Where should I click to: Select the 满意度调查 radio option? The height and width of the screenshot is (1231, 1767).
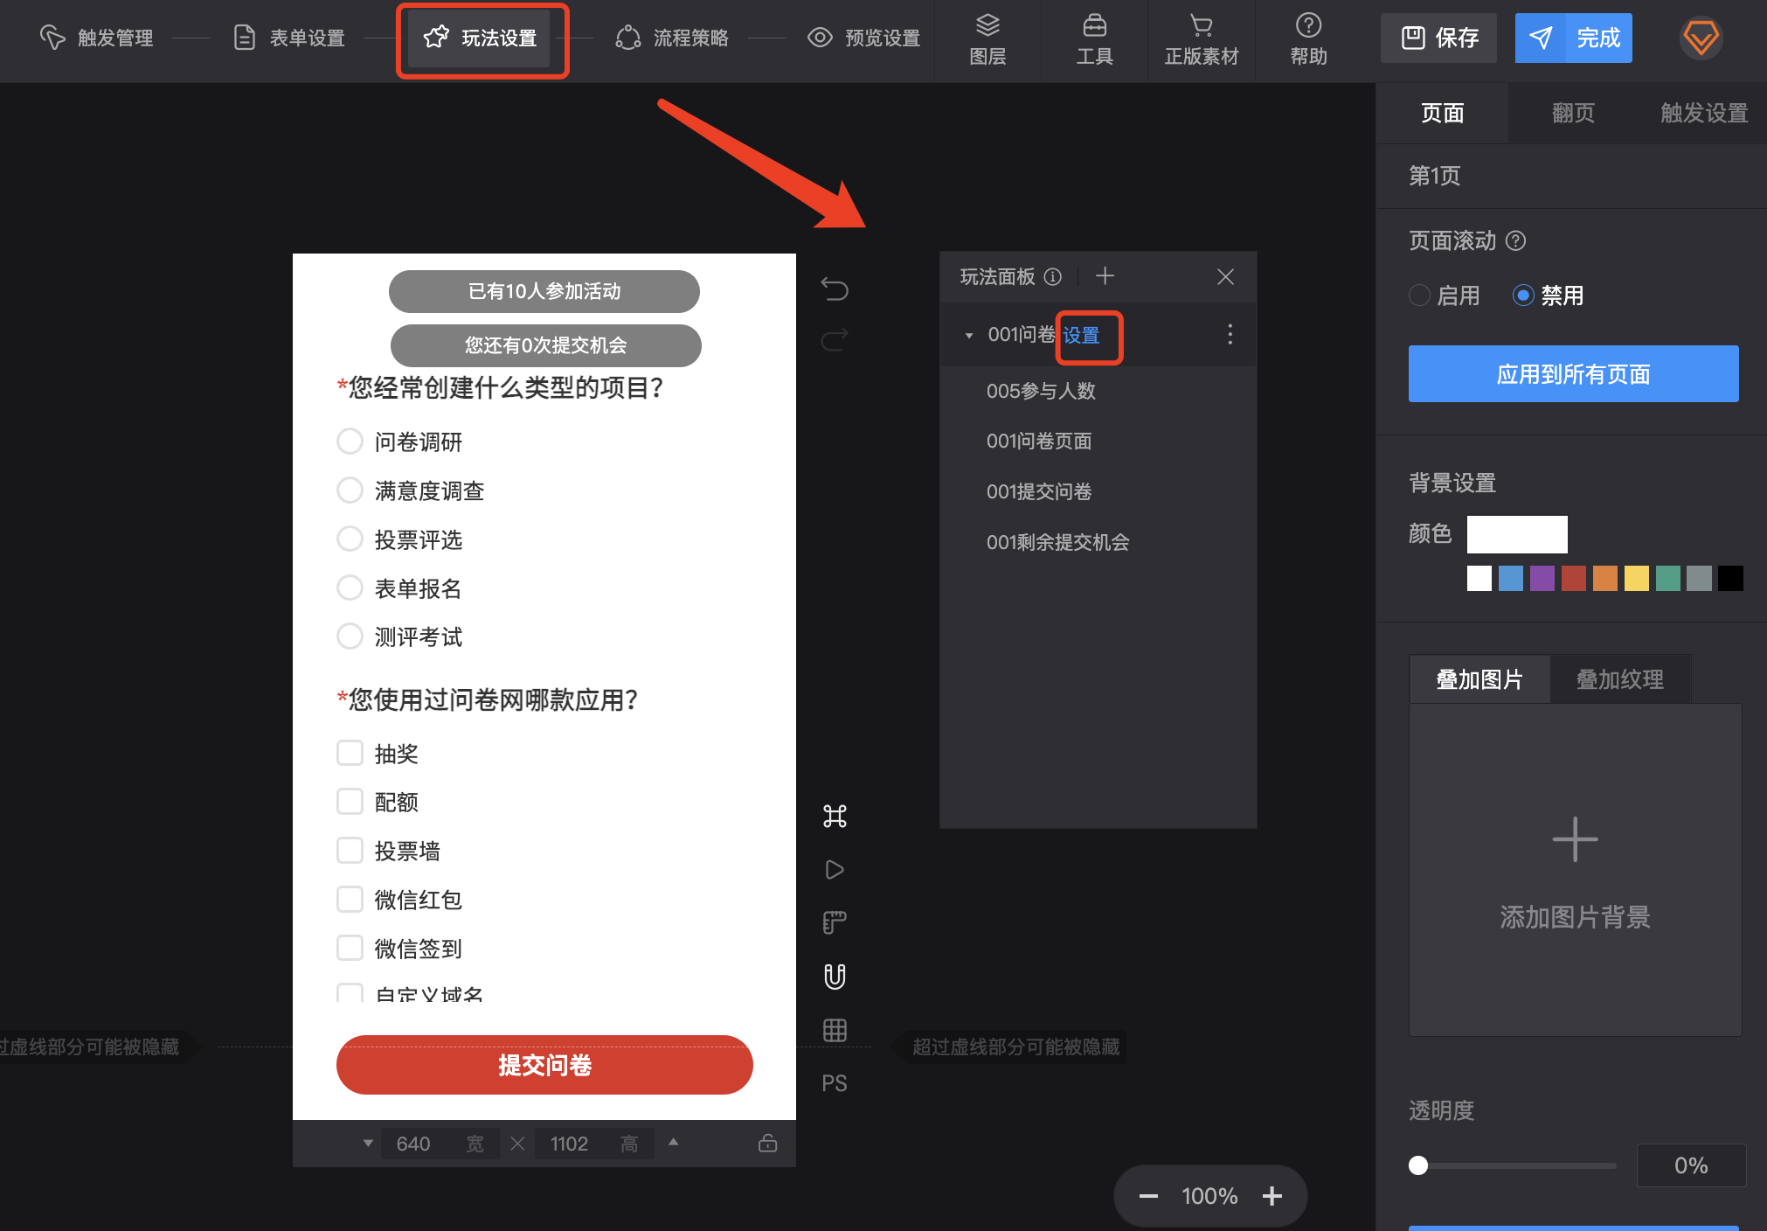350,490
